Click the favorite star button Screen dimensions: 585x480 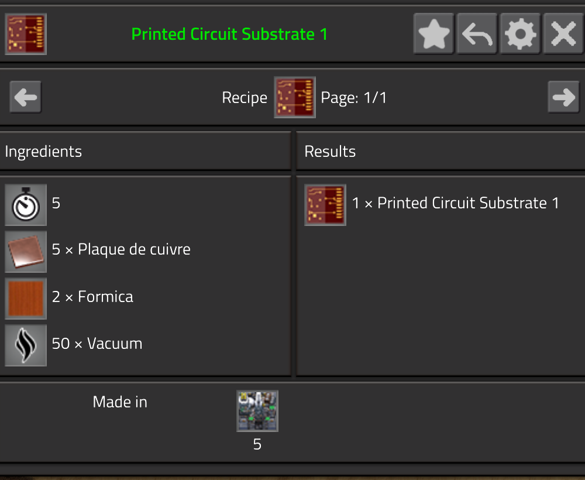pyautogui.click(x=433, y=34)
